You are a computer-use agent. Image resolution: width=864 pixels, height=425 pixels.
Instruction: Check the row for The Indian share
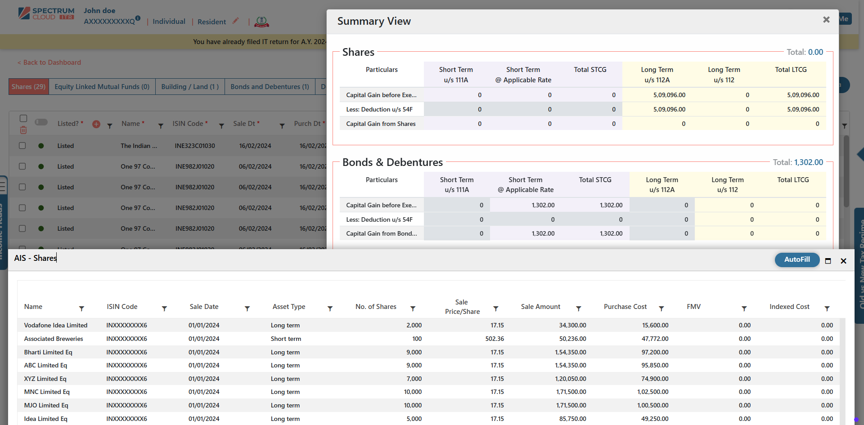pos(22,146)
